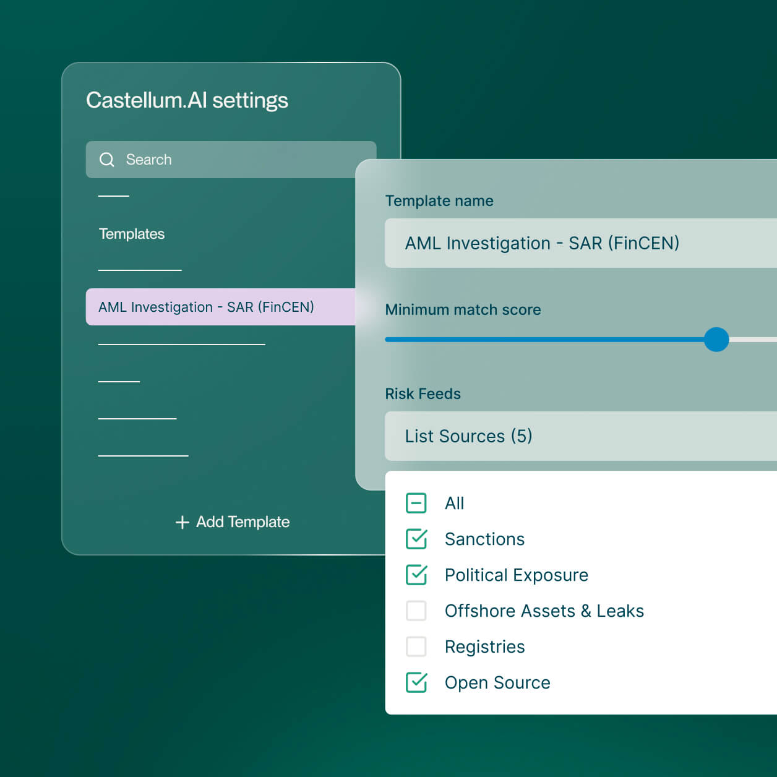Uncheck the Sanctions checkbox
The width and height of the screenshot is (777, 777).
coord(416,539)
